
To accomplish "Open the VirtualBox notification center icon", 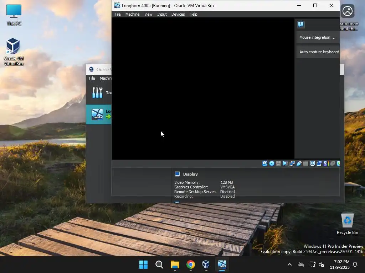I will click(x=301, y=25).
